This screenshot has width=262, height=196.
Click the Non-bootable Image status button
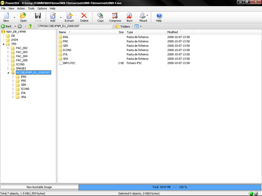pyautogui.click(x=39, y=187)
